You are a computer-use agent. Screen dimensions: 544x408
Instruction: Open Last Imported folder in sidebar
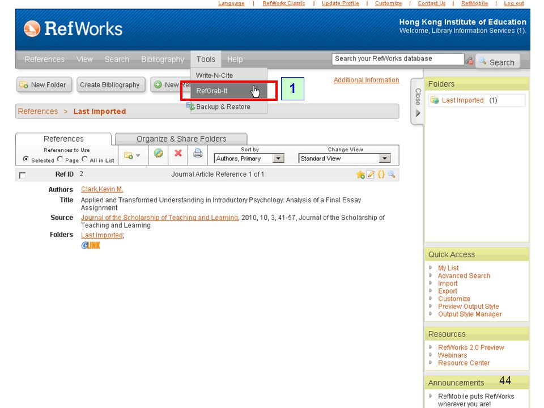(x=462, y=100)
